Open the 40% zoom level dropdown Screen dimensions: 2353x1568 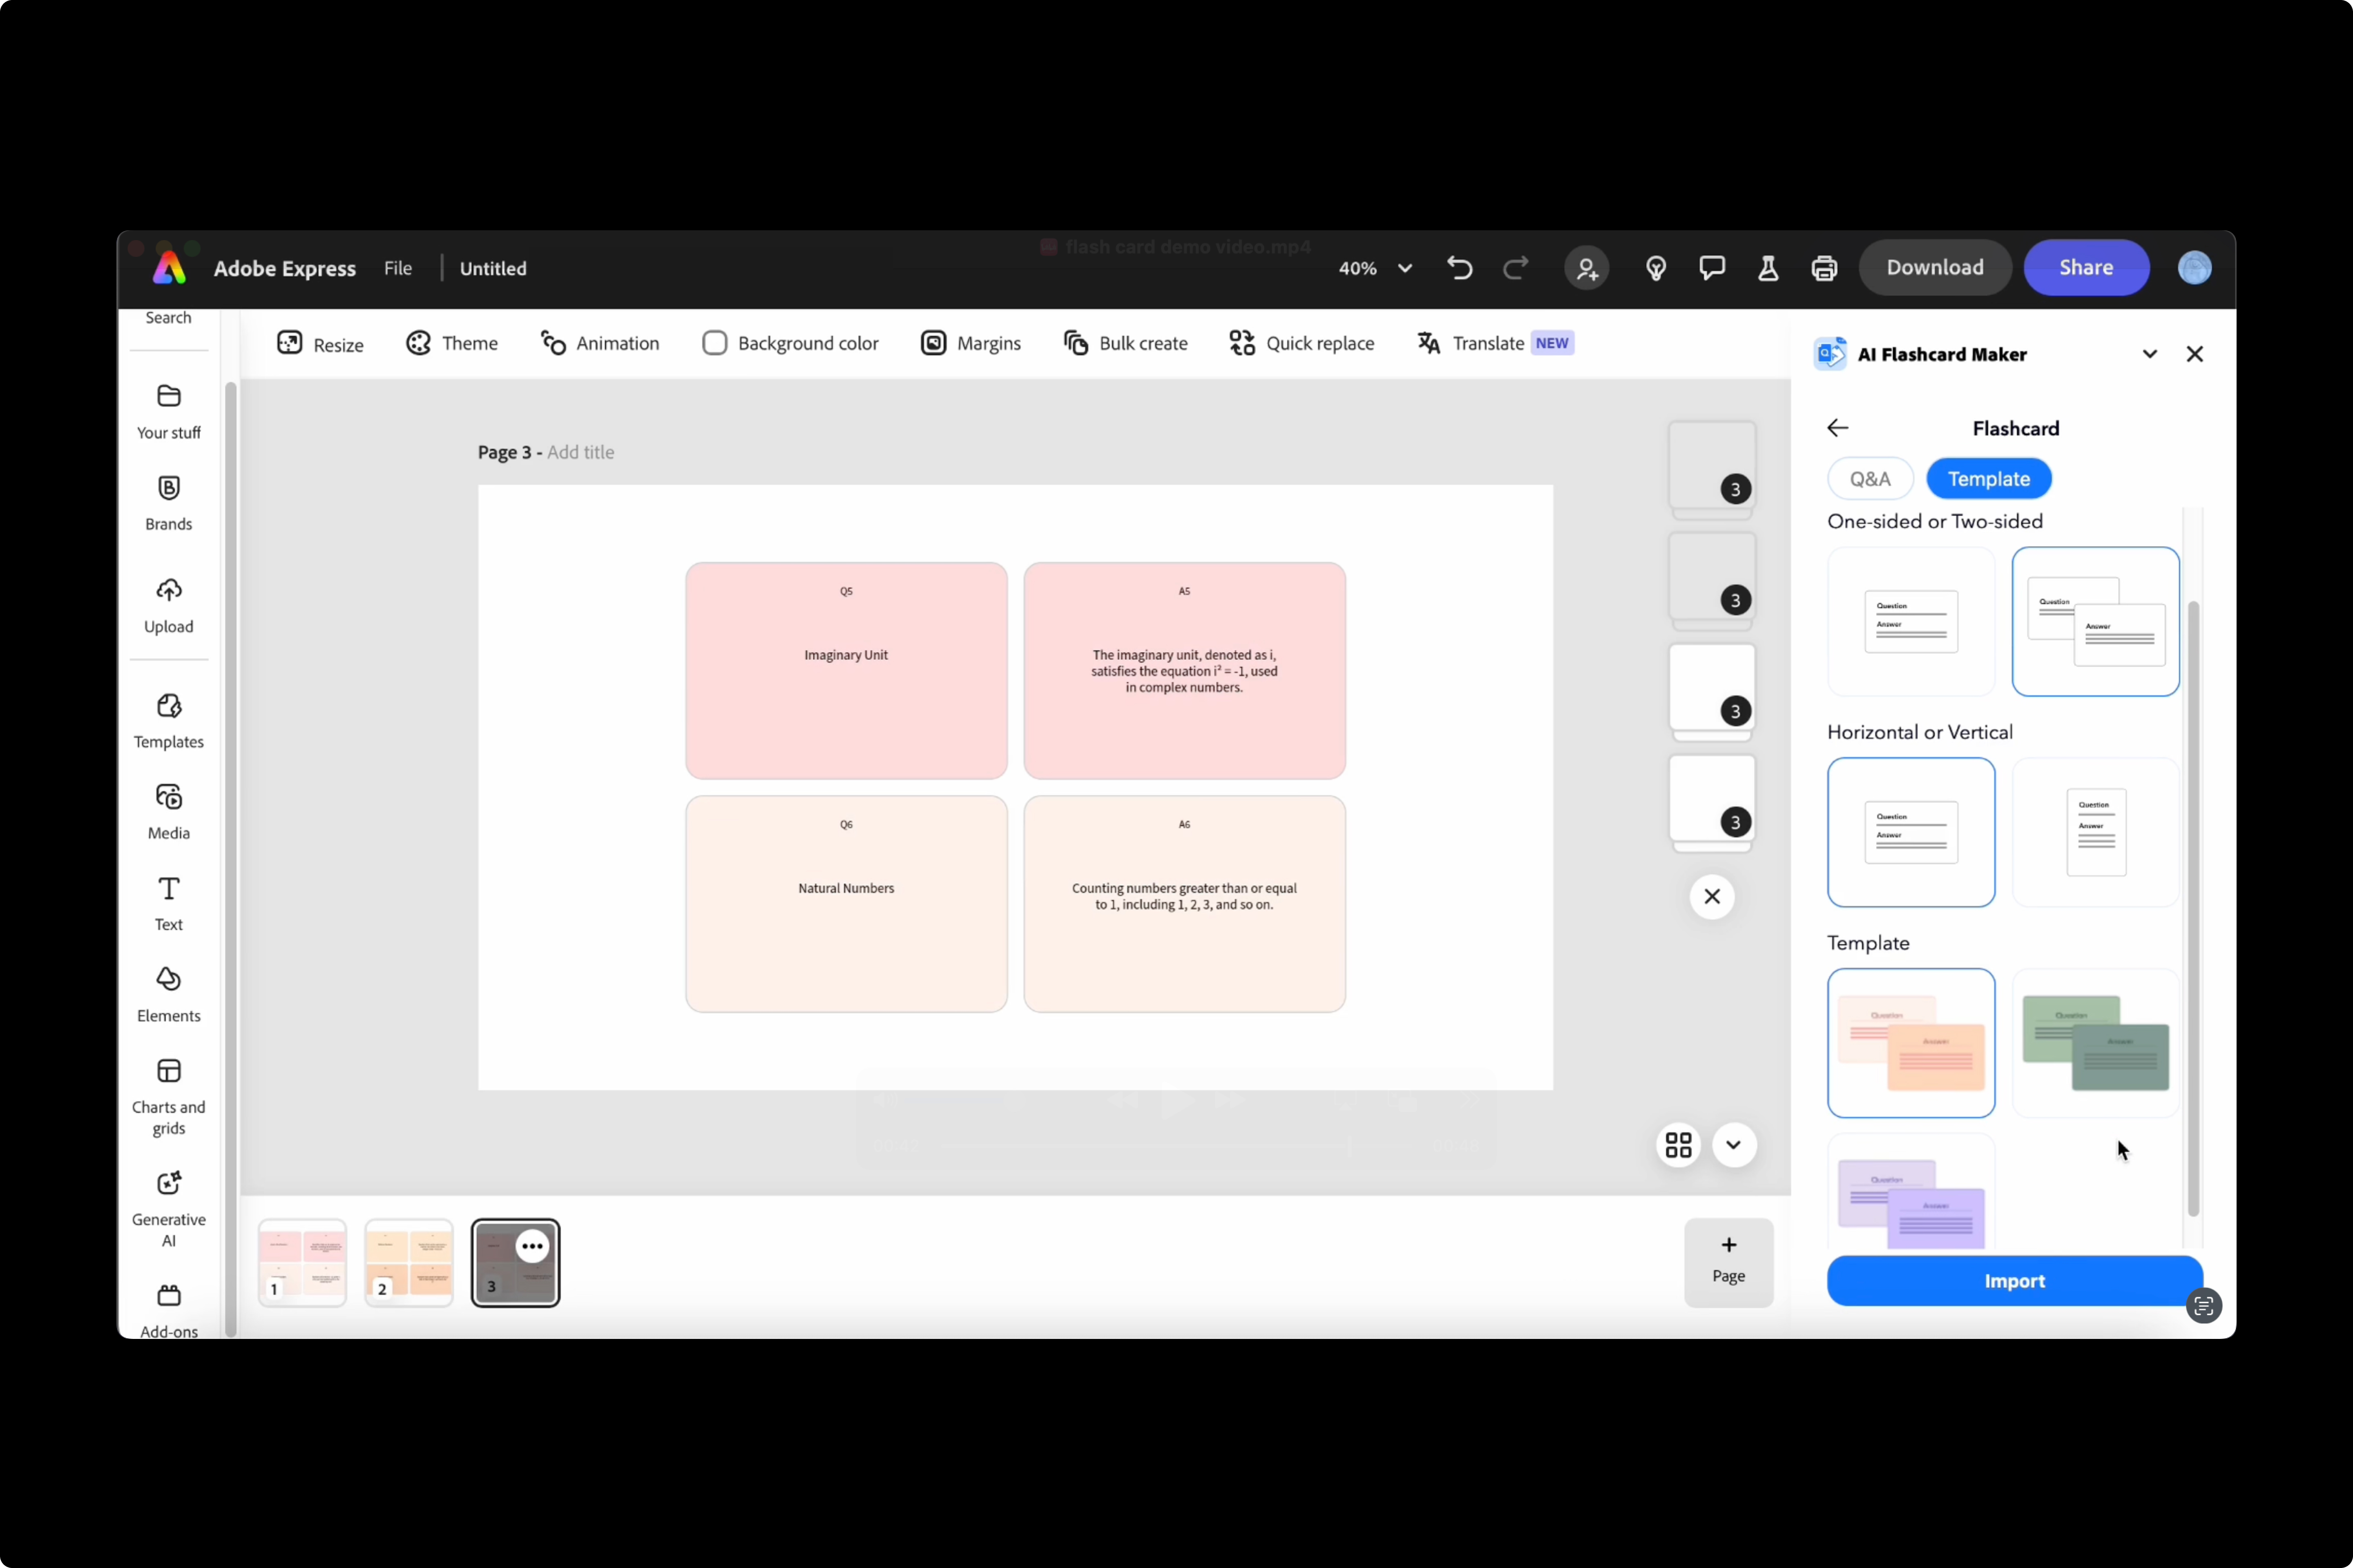pos(1375,268)
